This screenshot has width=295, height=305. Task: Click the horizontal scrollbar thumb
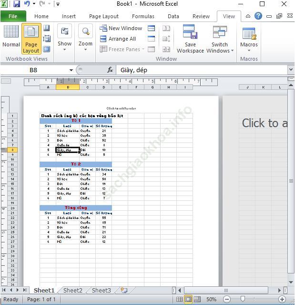226,290
